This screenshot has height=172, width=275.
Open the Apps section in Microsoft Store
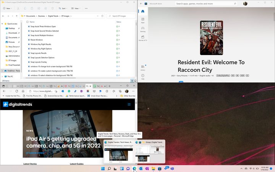coord(143,20)
